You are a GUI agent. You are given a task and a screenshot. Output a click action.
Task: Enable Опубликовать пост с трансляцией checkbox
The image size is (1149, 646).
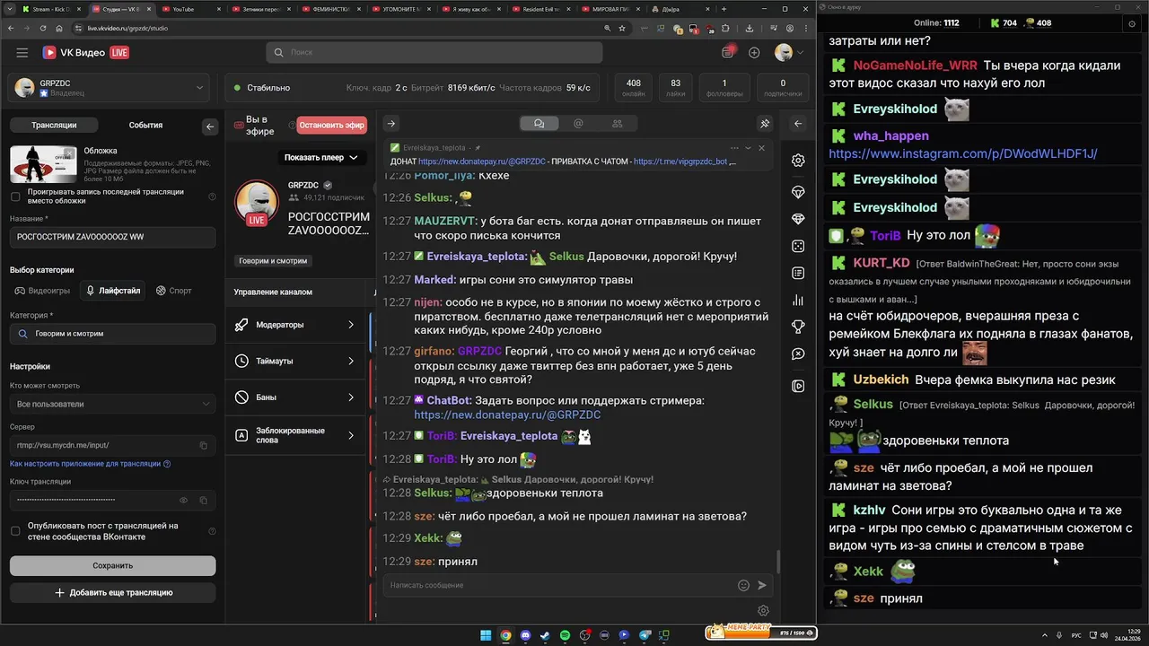[15, 531]
